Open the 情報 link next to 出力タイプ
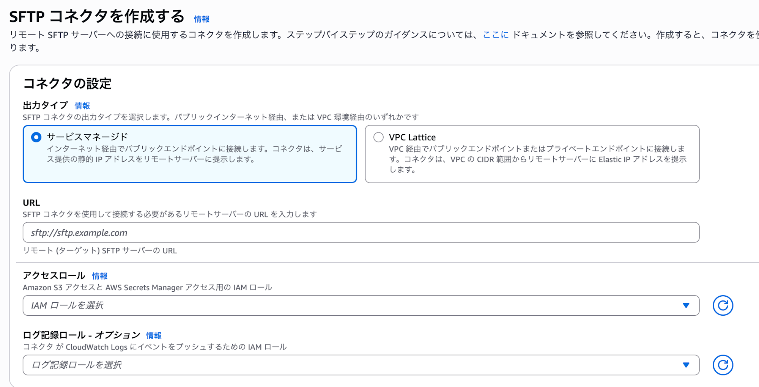Image resolution: width=759 pixels, height=387 pixels. coord(82,106)
